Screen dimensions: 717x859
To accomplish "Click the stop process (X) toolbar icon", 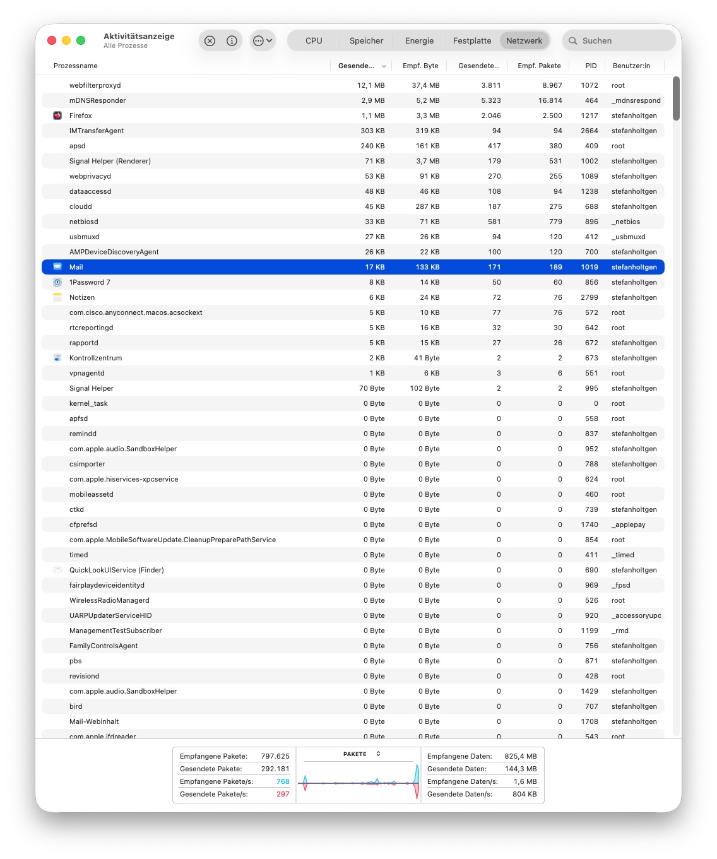I will [x=210, y=41].
